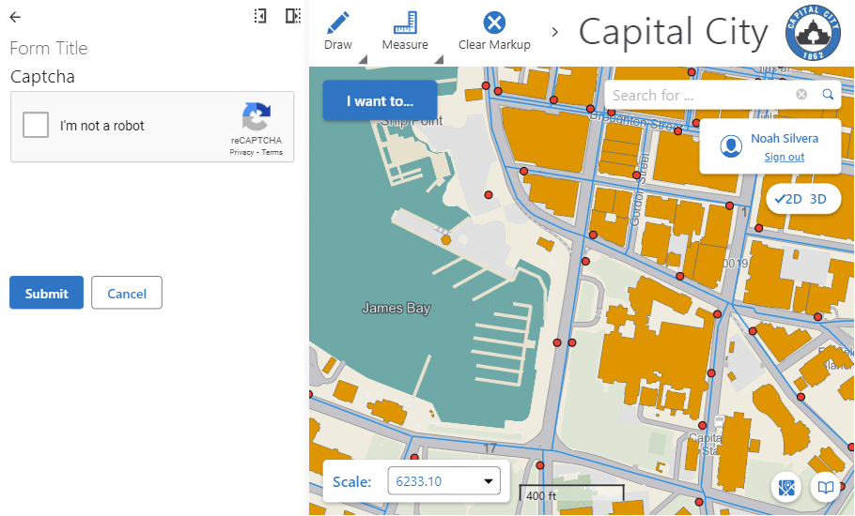The image size is (855, 516).
Task: Open the map bookmarks book icon
Action: pyautogui.click(x=825, y=488)
